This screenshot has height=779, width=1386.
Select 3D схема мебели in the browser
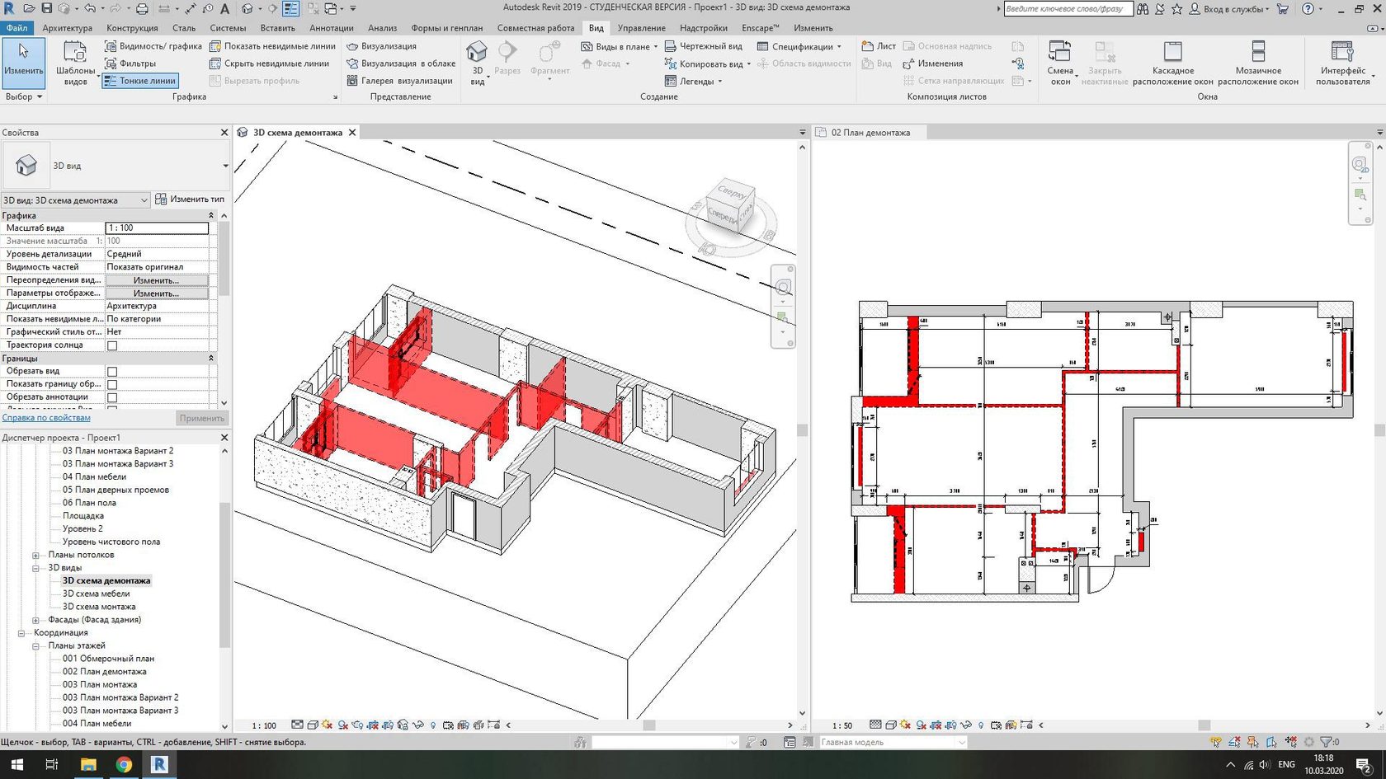[x=96, y=594]
